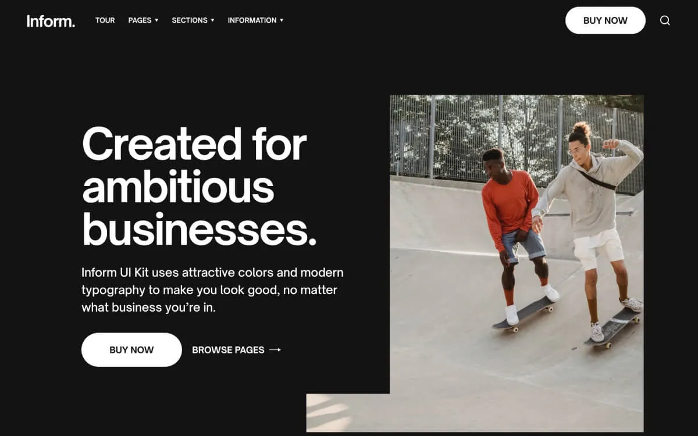The width and height of the screenshot is (698, 436).
Task: Click the skateboard under the red-sweater skater
Action: 523,314
